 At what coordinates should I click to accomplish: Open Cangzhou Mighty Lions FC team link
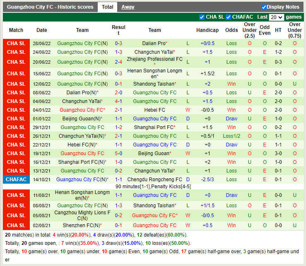(x=82, y=215)
